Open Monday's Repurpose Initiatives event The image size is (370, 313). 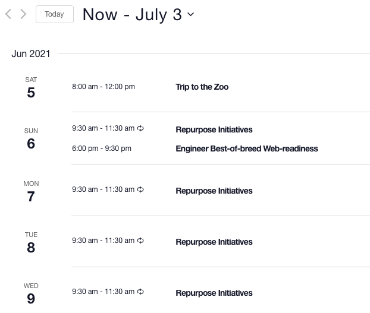(x=214, y=191)
